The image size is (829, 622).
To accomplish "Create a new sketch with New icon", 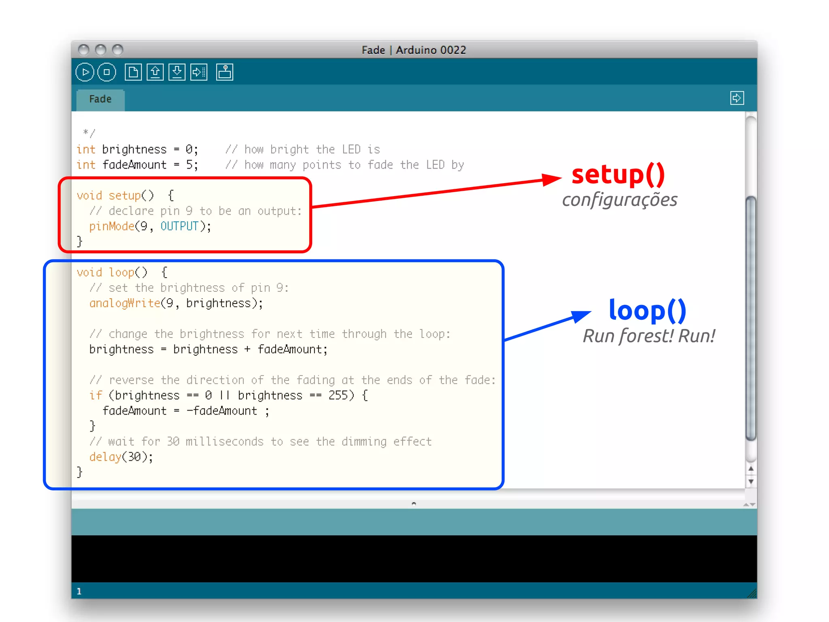I will [x=133, y=73].
